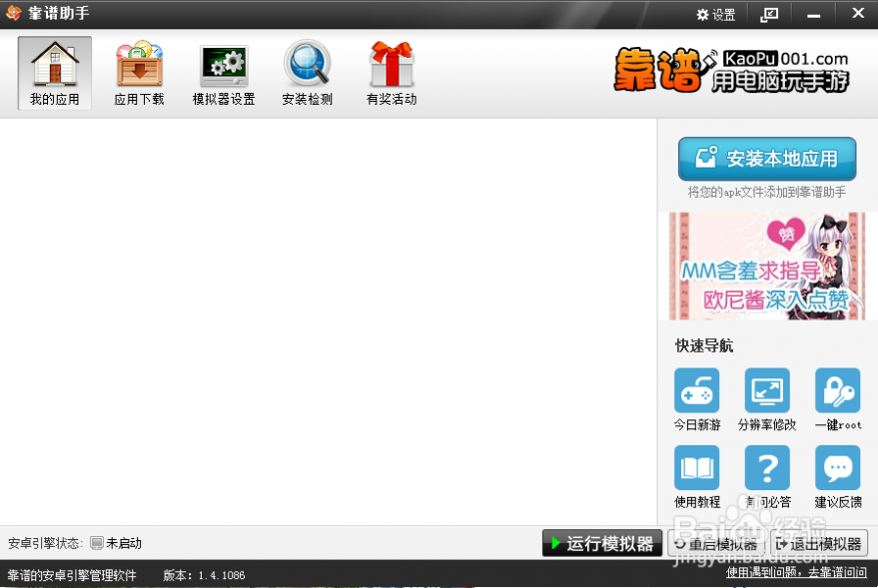Run the 安装检测 installation check
Viewport: 878px width, 588px height.
307,71
